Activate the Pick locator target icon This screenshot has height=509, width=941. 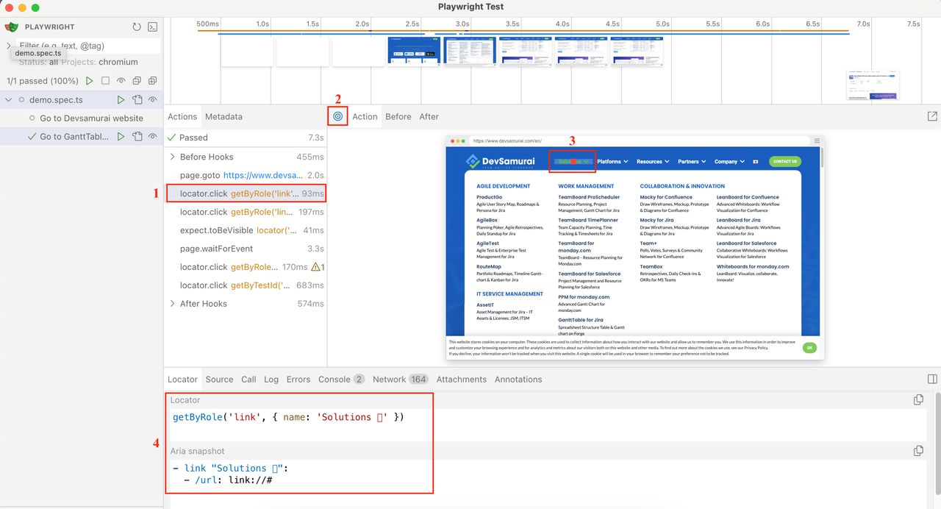(x=338, y=116)
